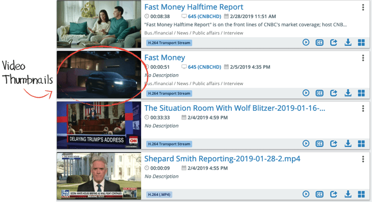Screen dimensions: 372x202
Task: Download the Shepard Smith Reporting video
Action: tap(348, 194)
